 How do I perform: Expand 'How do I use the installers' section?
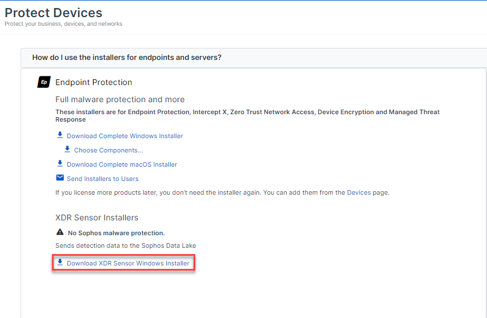pos(127,58)
